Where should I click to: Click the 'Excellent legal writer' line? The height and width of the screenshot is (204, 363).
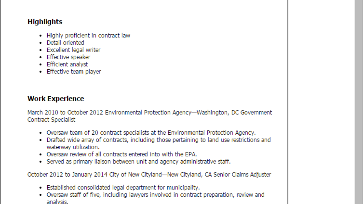[x=73, y=50]
